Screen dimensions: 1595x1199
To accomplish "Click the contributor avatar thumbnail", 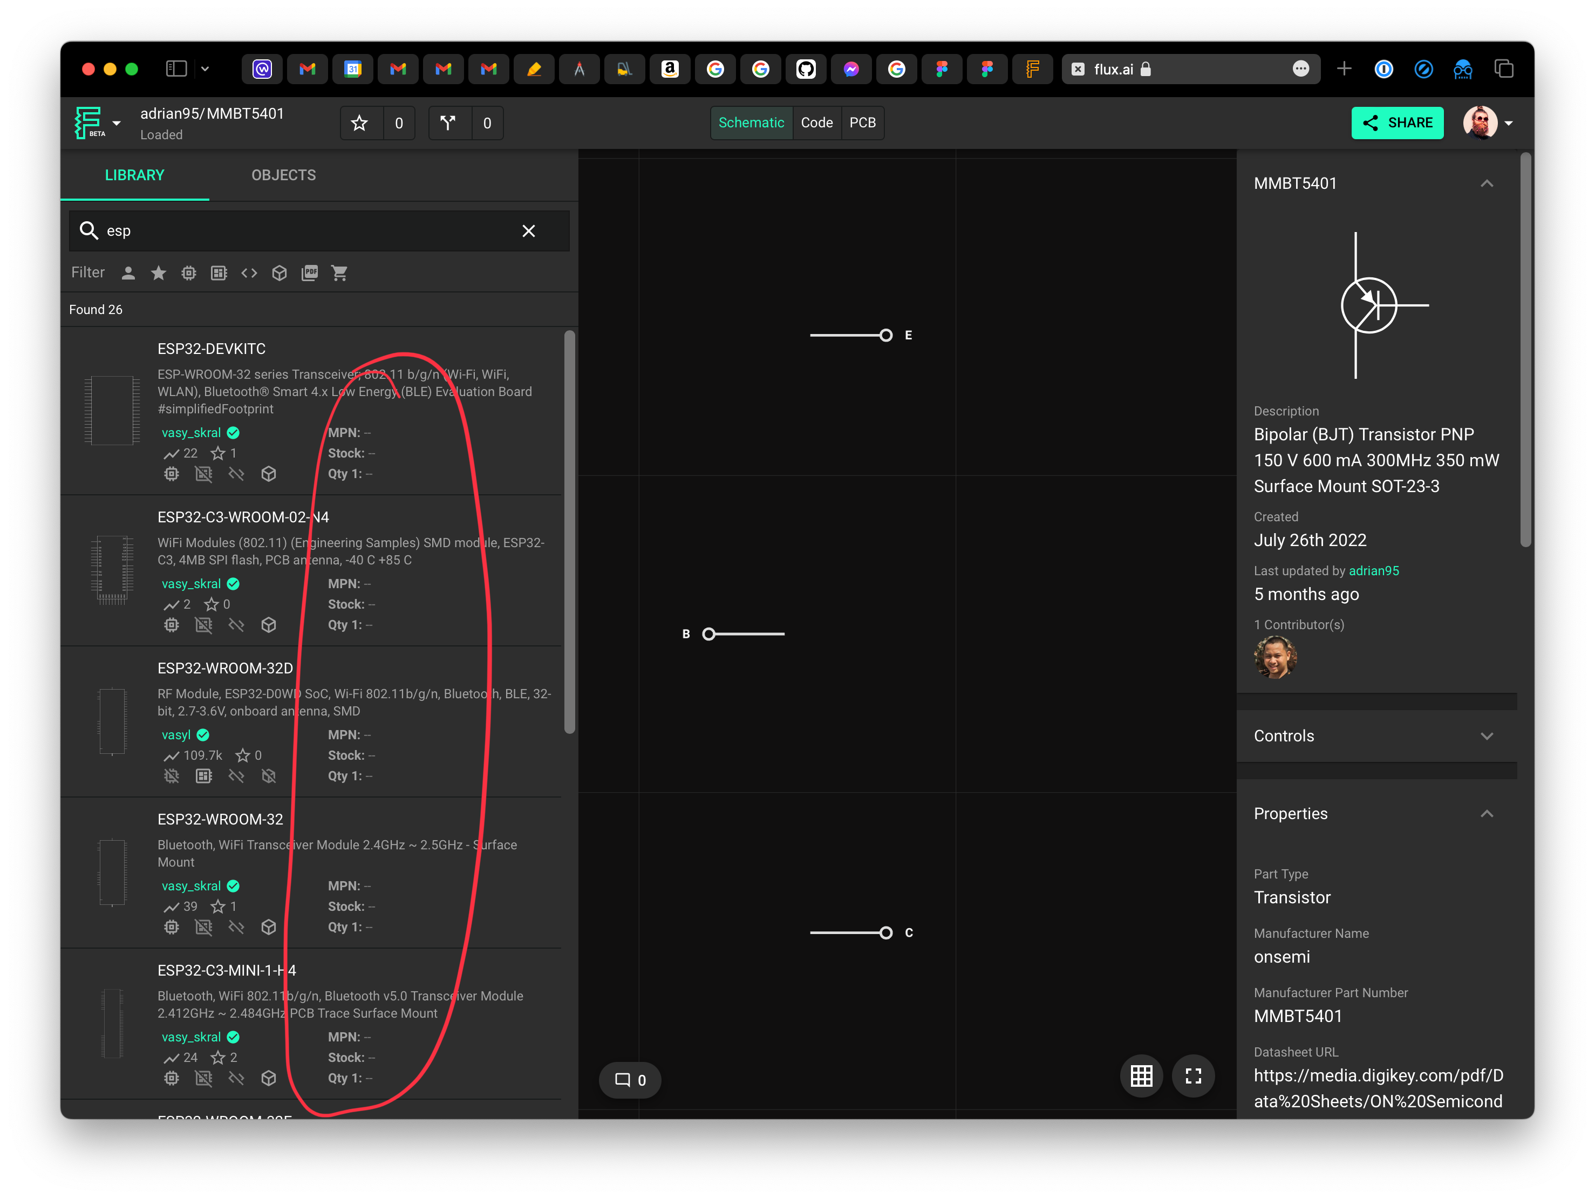I will click(1276, 657).
